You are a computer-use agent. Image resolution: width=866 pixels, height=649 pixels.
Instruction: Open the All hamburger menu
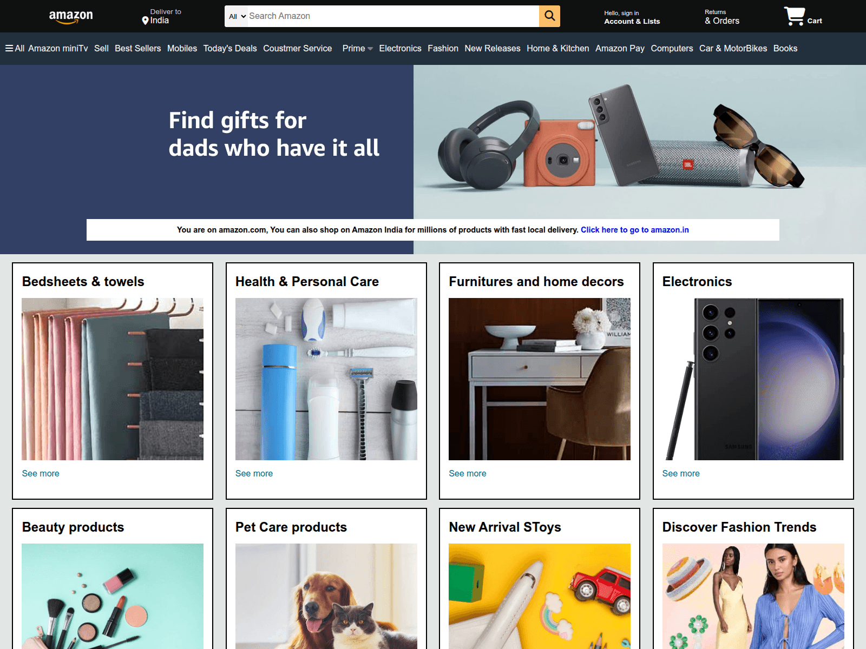(x=15, y=48)
